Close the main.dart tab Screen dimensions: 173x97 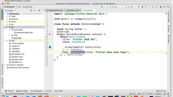click(94, 11)
